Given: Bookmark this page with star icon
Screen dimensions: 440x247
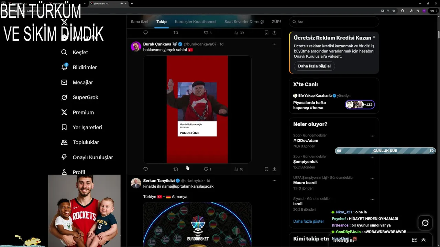Looking at the screenshot, I should point(394,11).
